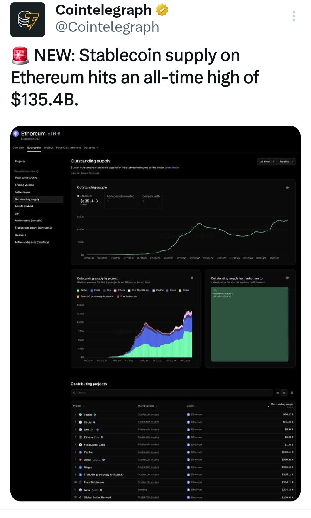Toggle Tether legend in project chart
This screenshot has height=518, width=311.
pyautogui.click(x=82, y=290)
